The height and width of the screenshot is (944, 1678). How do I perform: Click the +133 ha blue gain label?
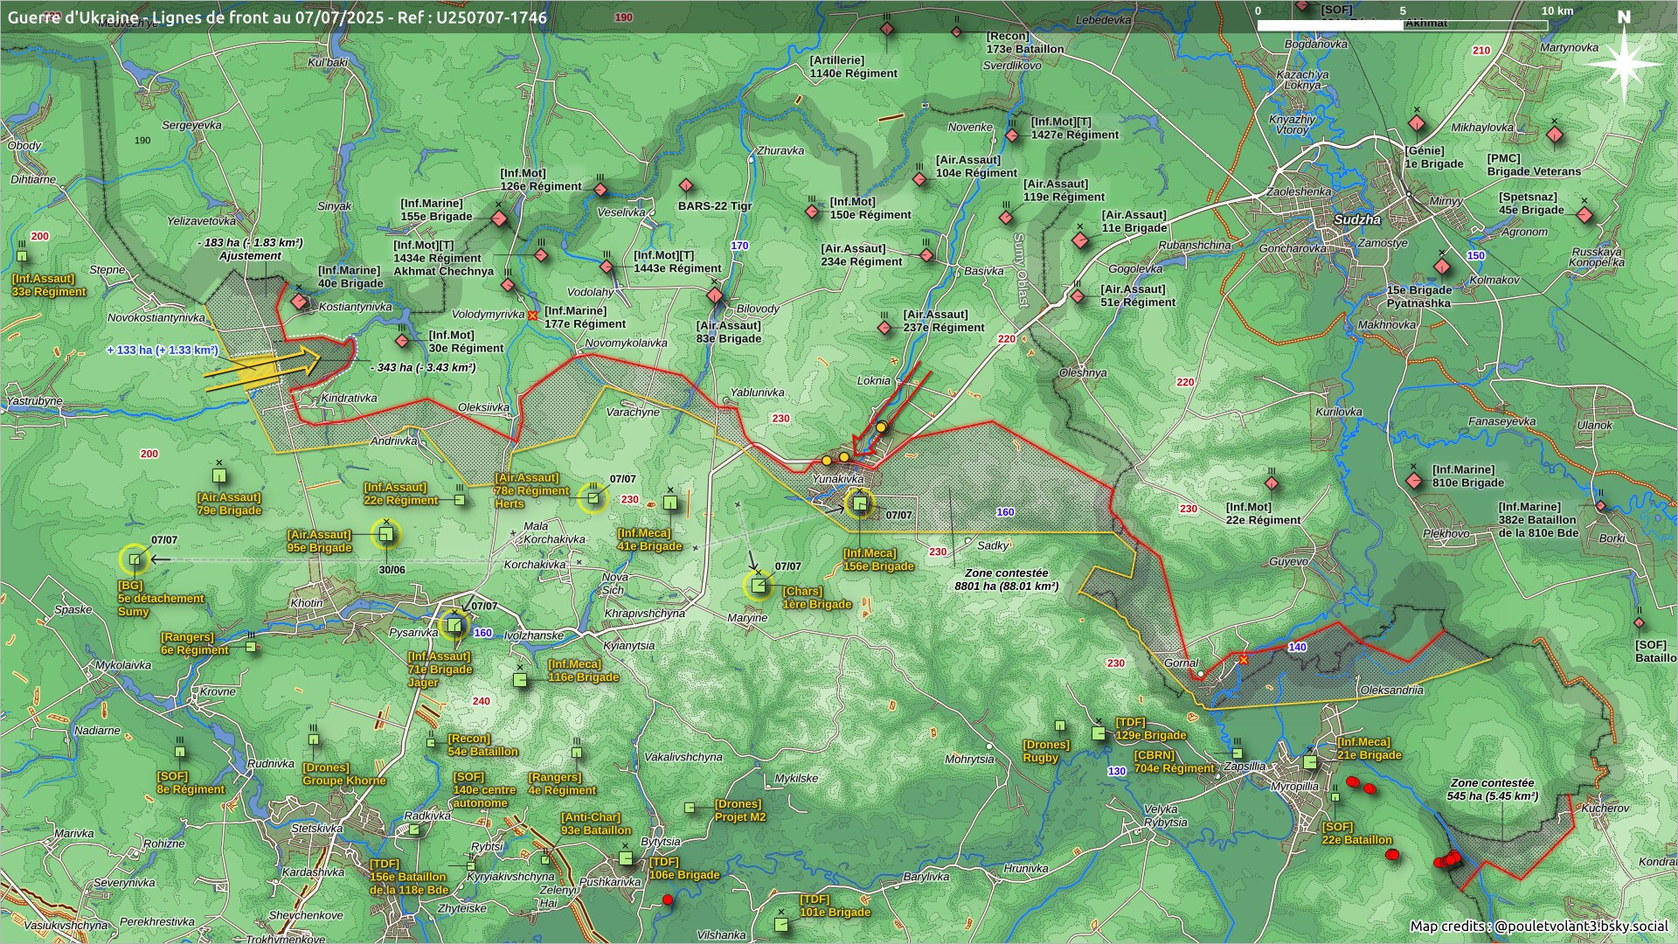pyautogui.click(x=163, y=350)
